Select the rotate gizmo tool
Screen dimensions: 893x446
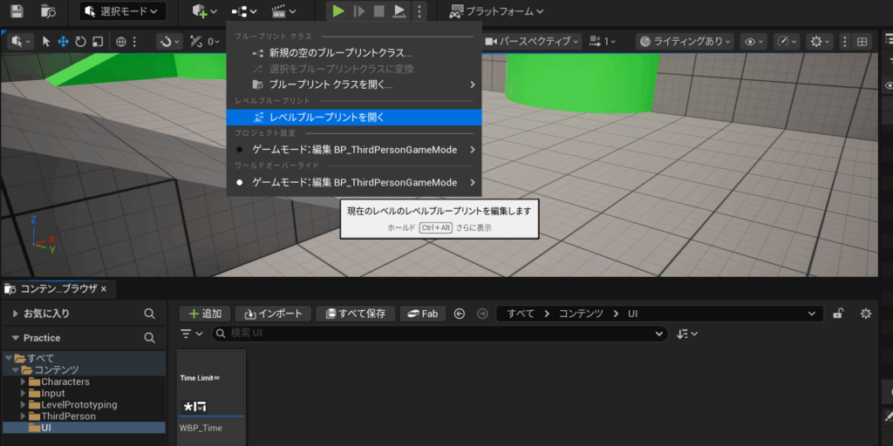(x=80, y=41)
